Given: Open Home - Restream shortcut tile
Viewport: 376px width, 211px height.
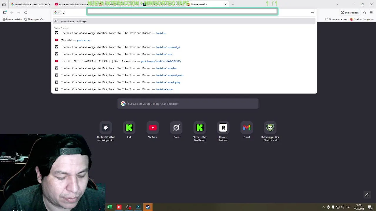Looking at the screenshot, I should pyautogui.click(x=223, y=132).
